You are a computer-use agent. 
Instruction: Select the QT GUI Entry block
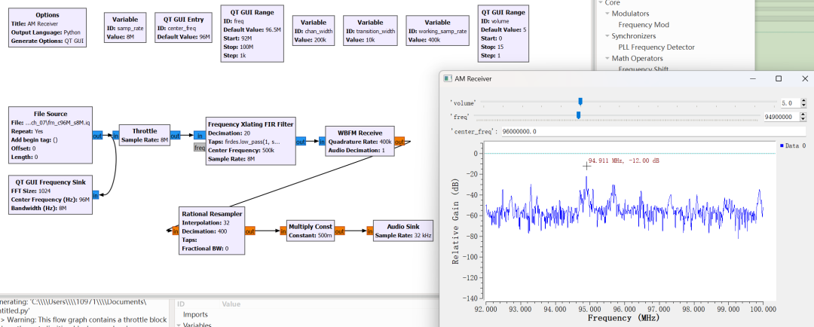tap(184, 28)
